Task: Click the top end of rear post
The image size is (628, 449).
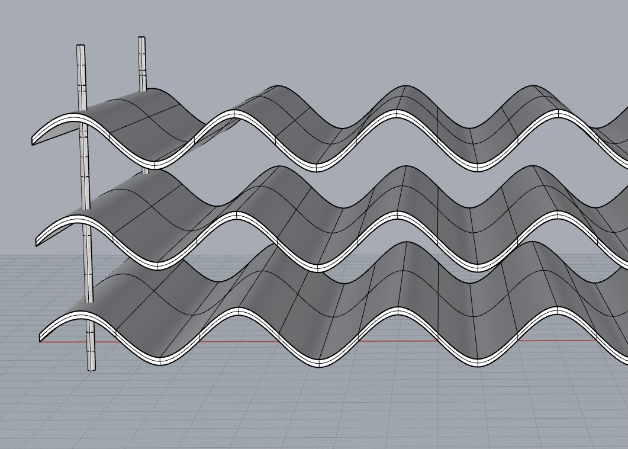Action: click(x=142, y=39)
